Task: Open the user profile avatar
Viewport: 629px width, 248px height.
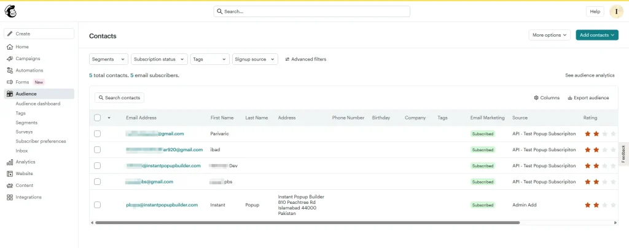Action: 616,11
